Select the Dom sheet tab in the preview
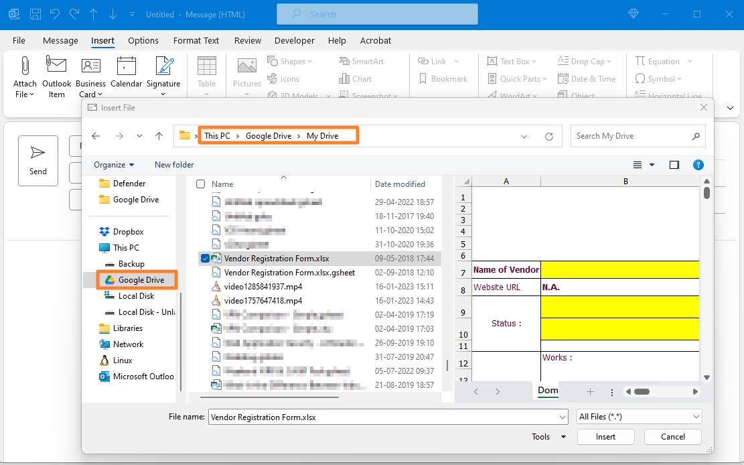The image size is (744, 465). (548, 391)
